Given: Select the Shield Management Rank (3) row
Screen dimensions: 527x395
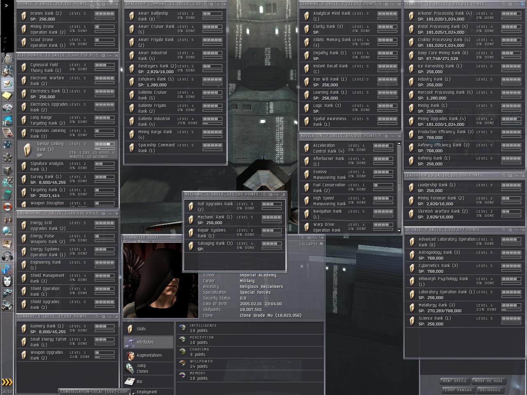Looking at the screenshot, I should click(68, 278).
